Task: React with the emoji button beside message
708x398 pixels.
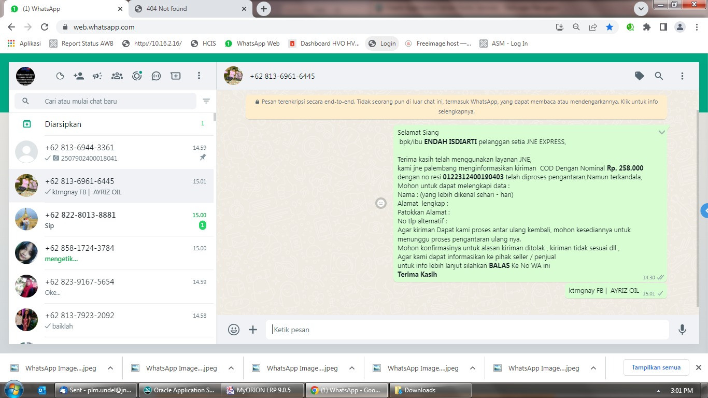Action: click(x=381, y=203)
